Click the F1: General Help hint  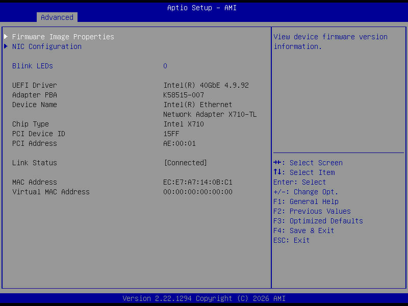(x=305, y=201)
